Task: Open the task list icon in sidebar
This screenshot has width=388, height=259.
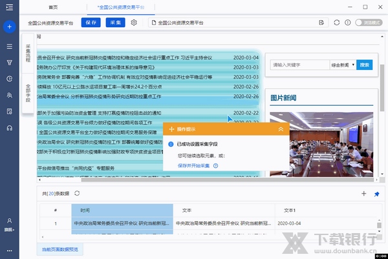Action: click(x=10, y=47)
